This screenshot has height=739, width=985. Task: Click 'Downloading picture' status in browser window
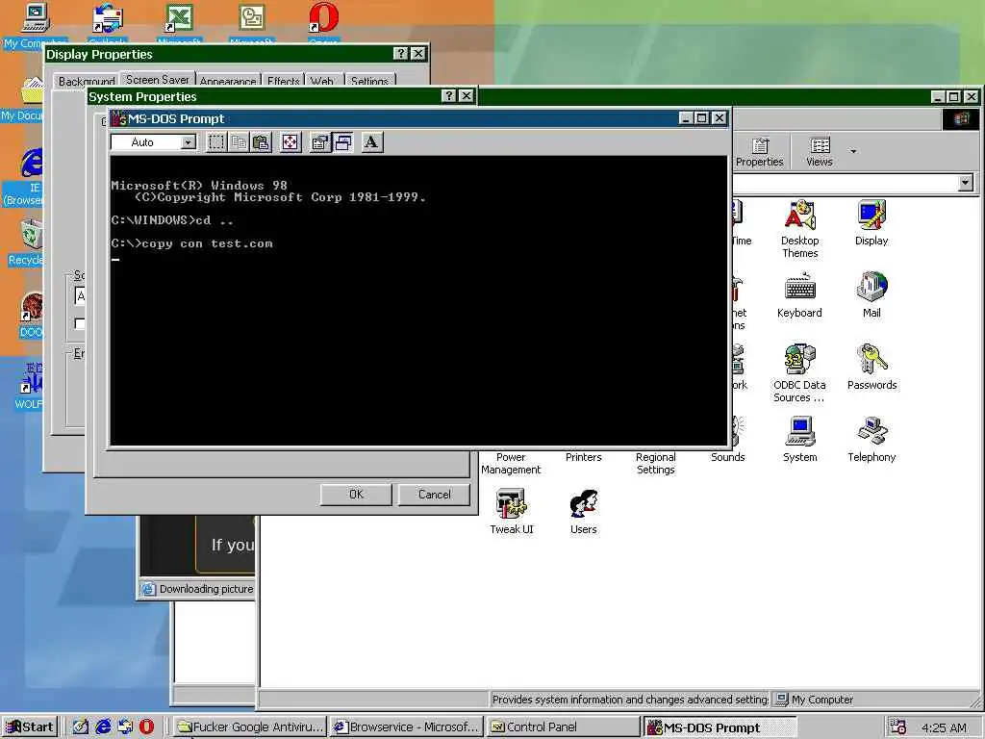click(x=206, y=589)
